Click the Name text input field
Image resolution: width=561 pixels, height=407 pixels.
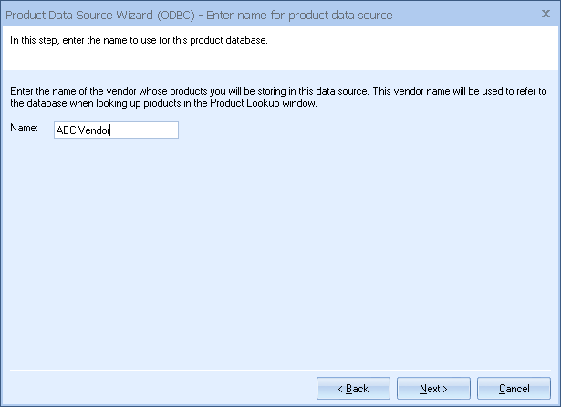pyautogui.click(x=116, y=130)
